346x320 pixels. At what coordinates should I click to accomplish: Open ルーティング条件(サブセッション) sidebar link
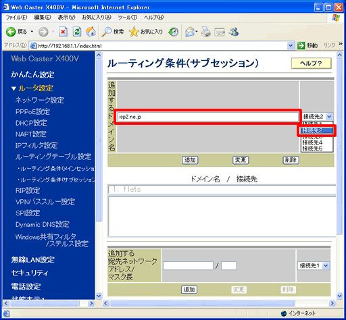click(x=56, y=180)
